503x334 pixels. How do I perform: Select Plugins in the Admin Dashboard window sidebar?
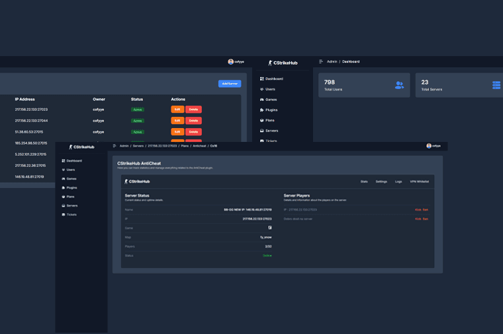(269, 110)
